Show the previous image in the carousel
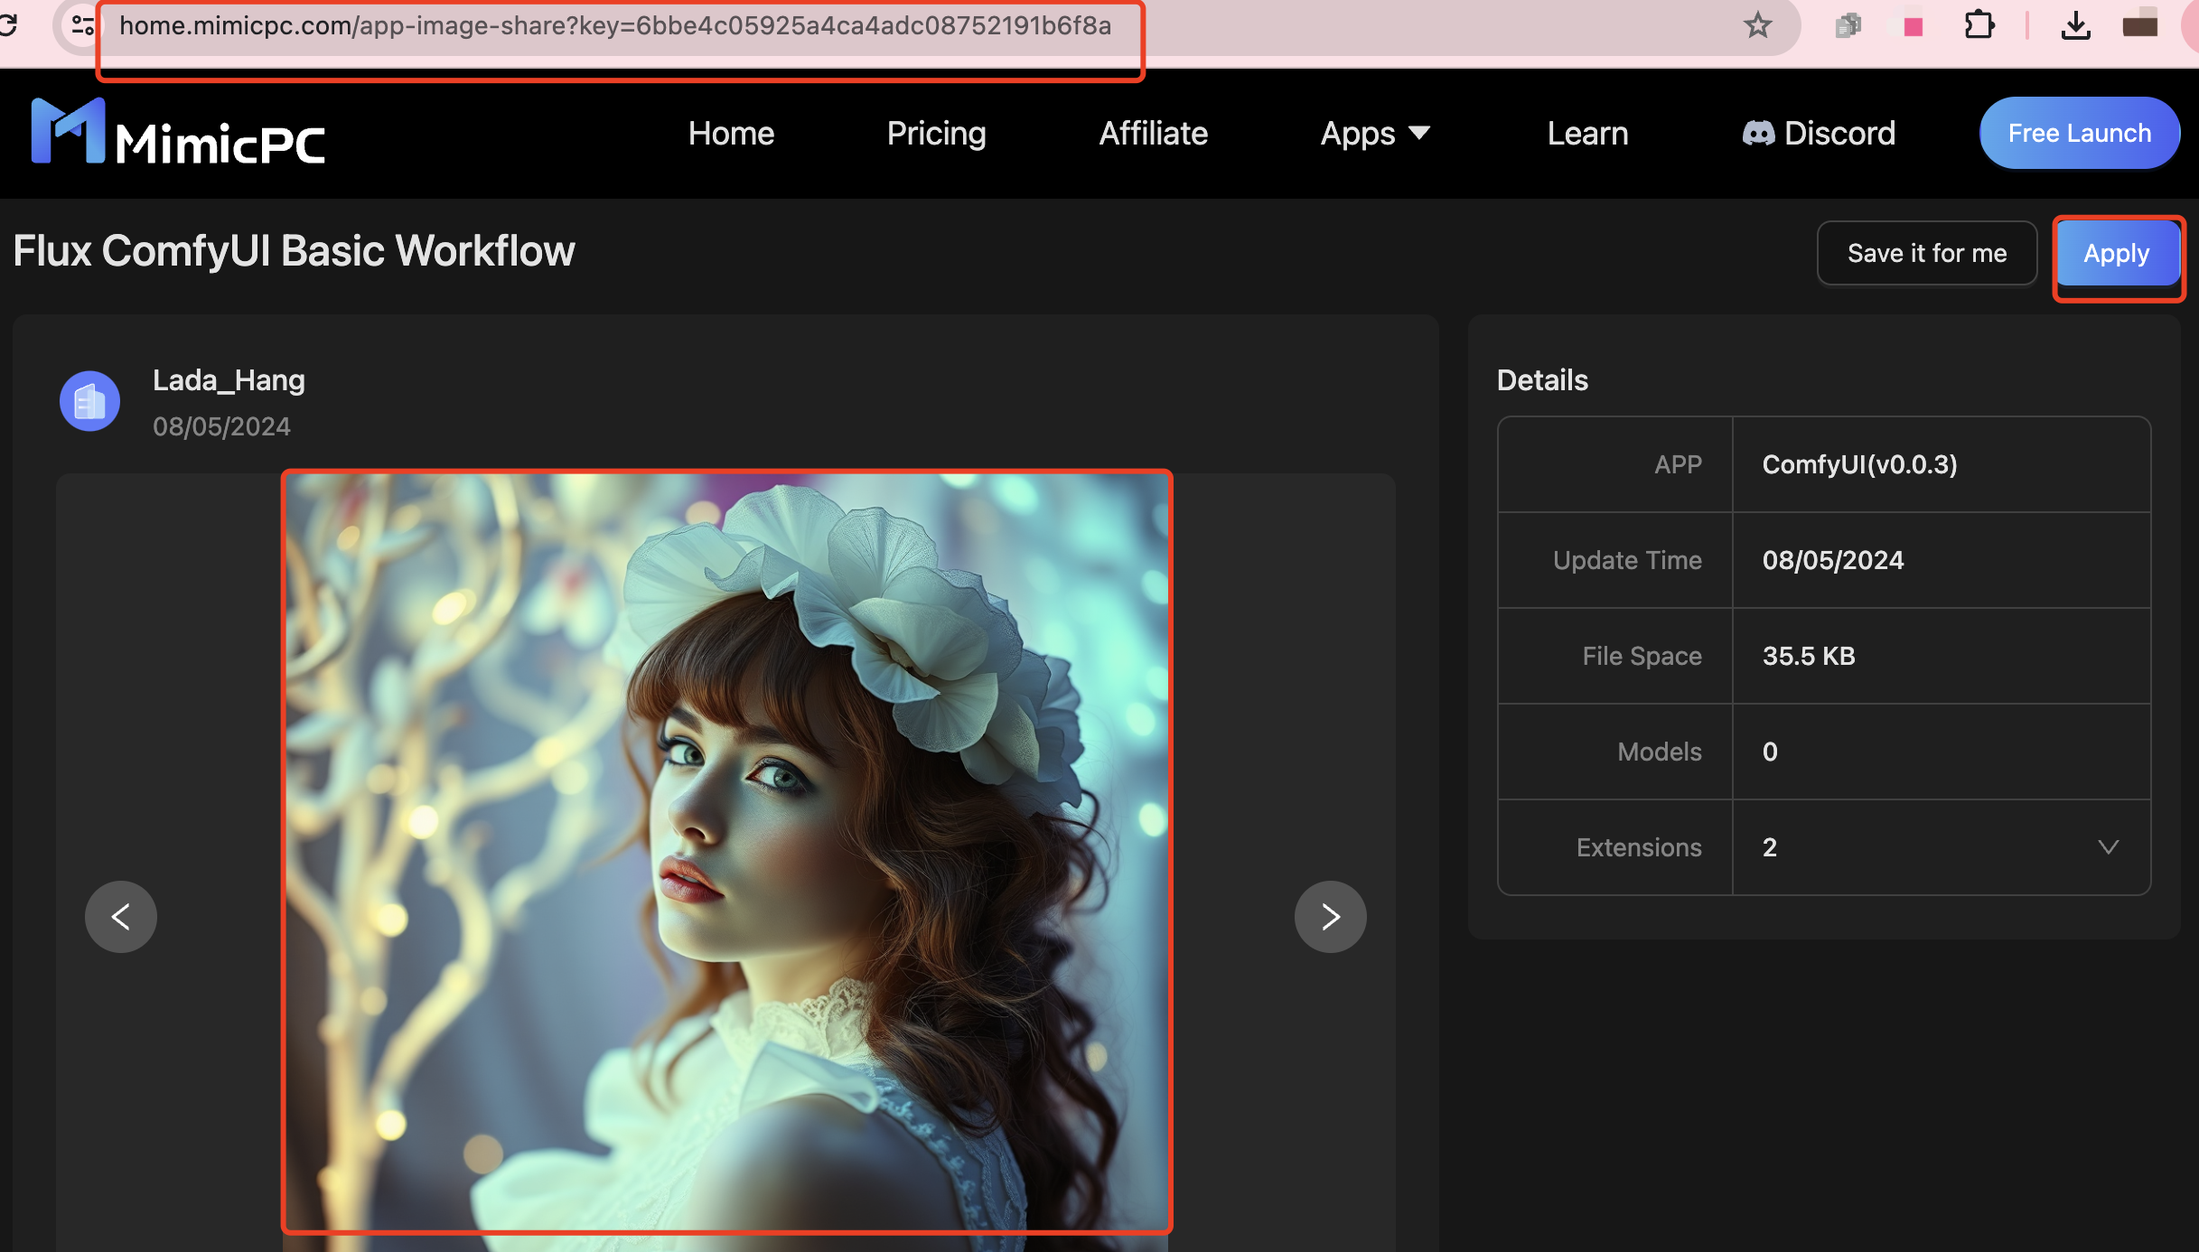This screenshot has width=2199, height=1252. 120,916
